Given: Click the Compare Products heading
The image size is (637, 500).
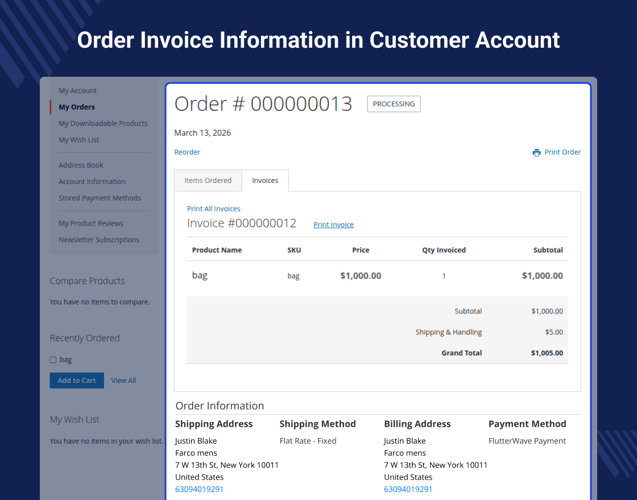Looking at the screenshot, I should pyautogui.click(x=88, y=281).
